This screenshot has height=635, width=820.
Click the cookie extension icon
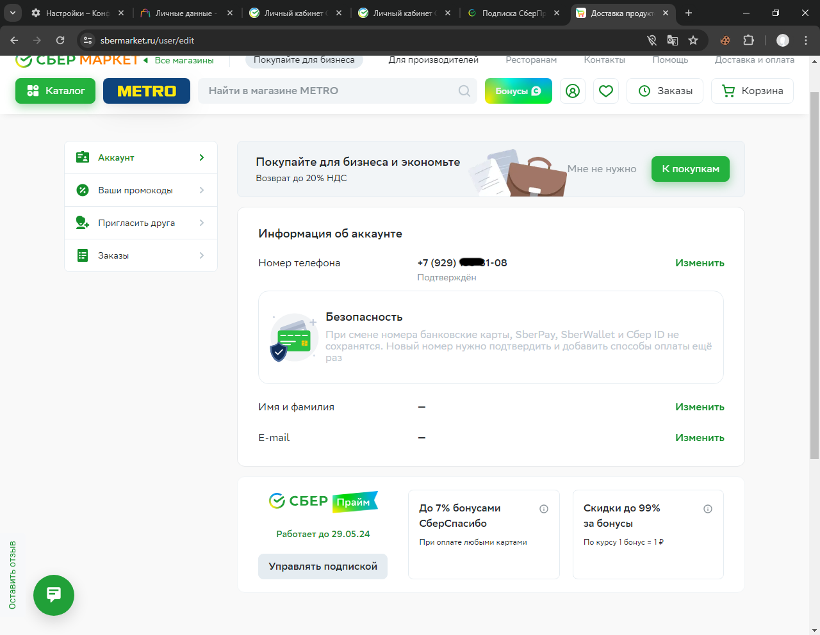pos(725,40)
